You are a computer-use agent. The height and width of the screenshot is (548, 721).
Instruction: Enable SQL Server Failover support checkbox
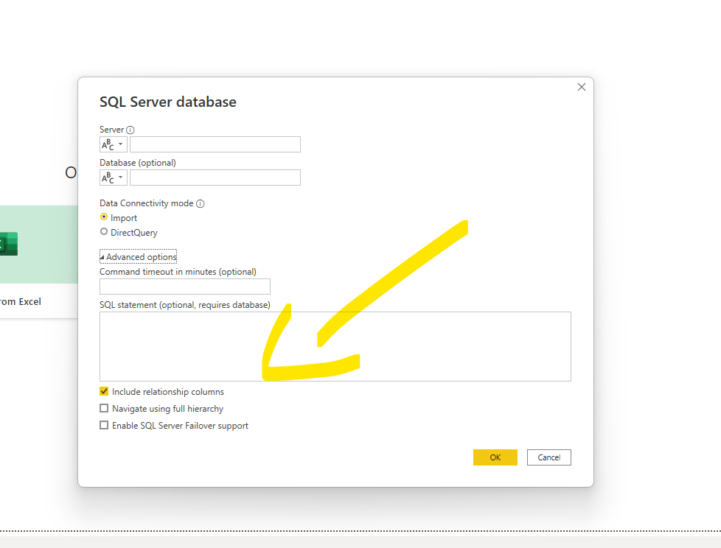coord(104,425)
